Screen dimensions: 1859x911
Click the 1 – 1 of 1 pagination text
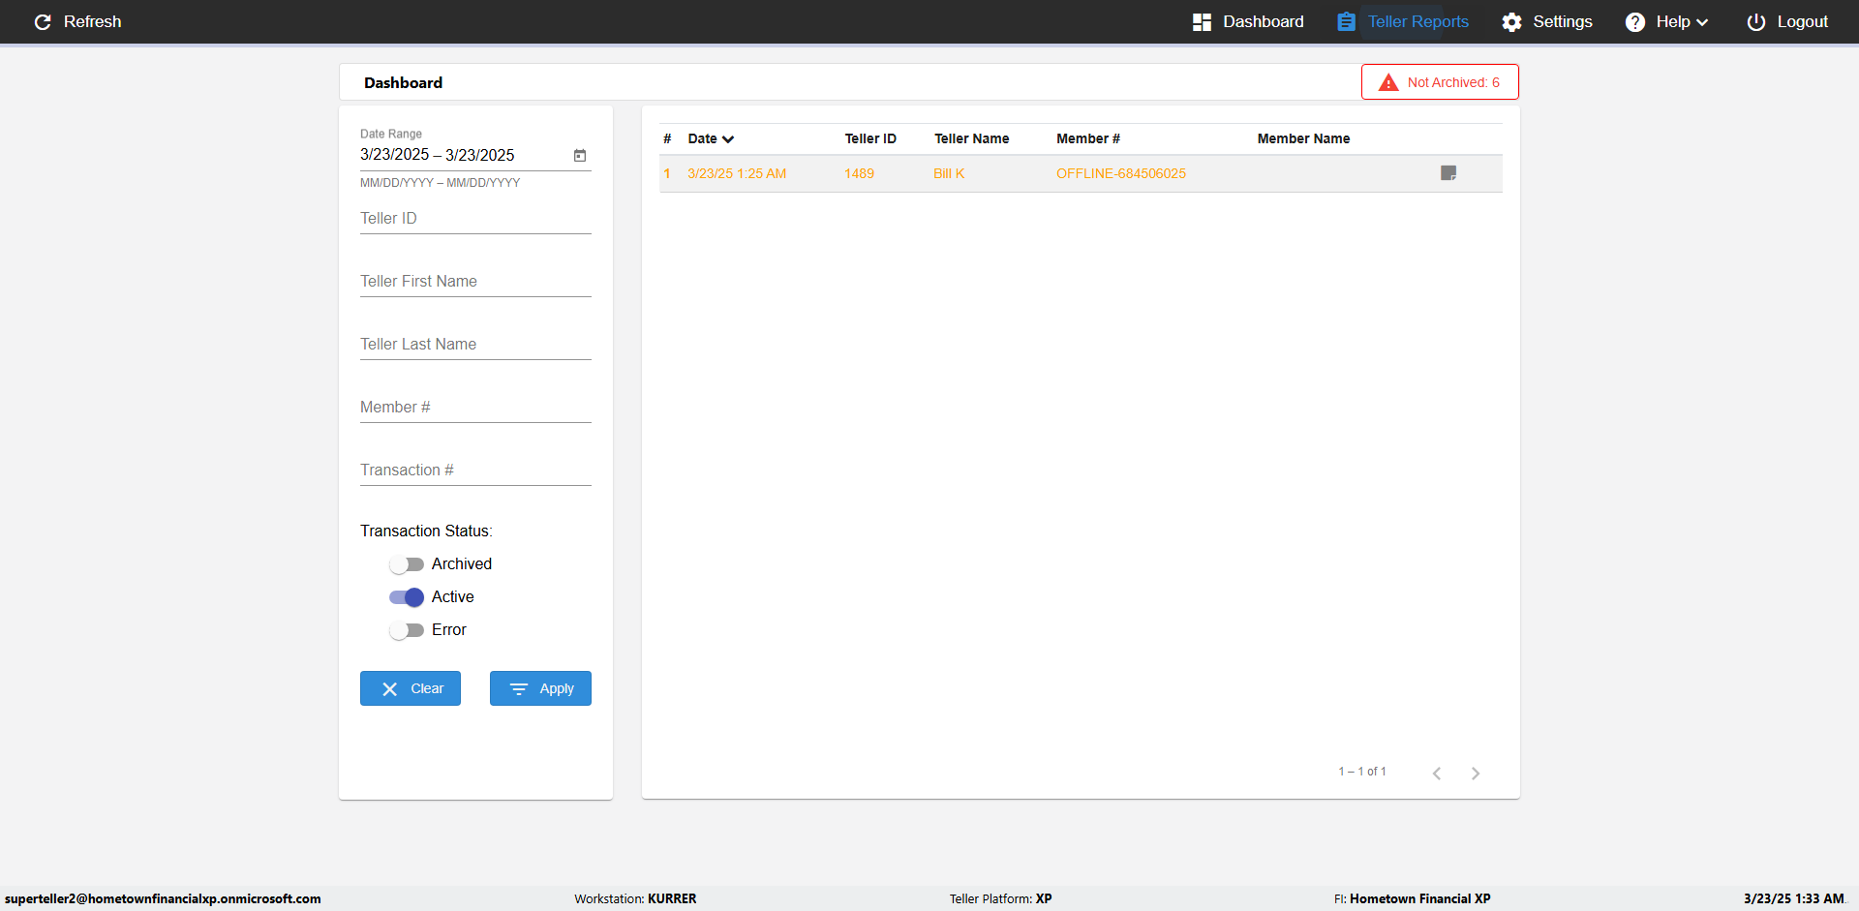pos(1362,772)
